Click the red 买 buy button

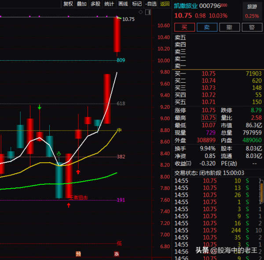click(184, 27)
